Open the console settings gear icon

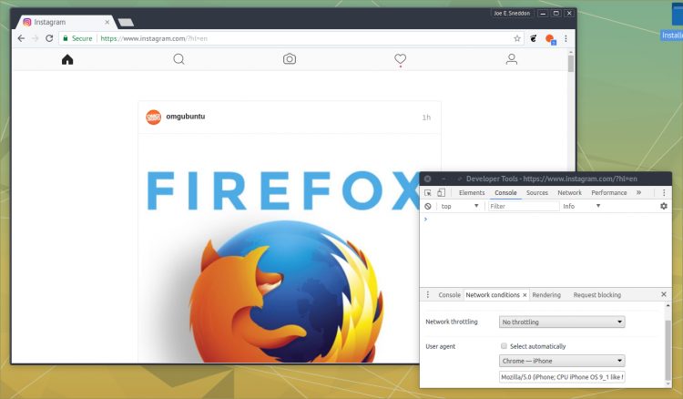click(x=663, y=206)
